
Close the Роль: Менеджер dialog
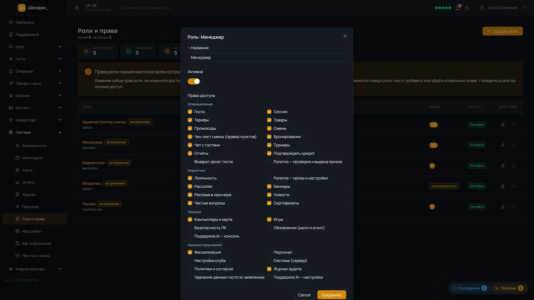pos(345,36)
